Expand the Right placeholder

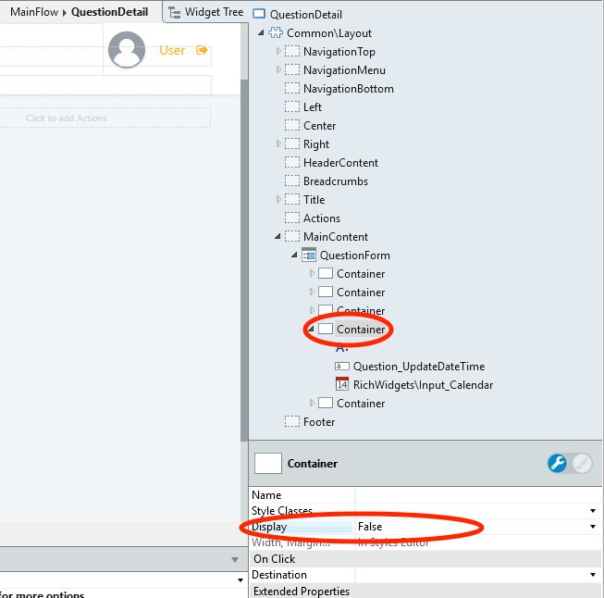[x=278, y=143]
